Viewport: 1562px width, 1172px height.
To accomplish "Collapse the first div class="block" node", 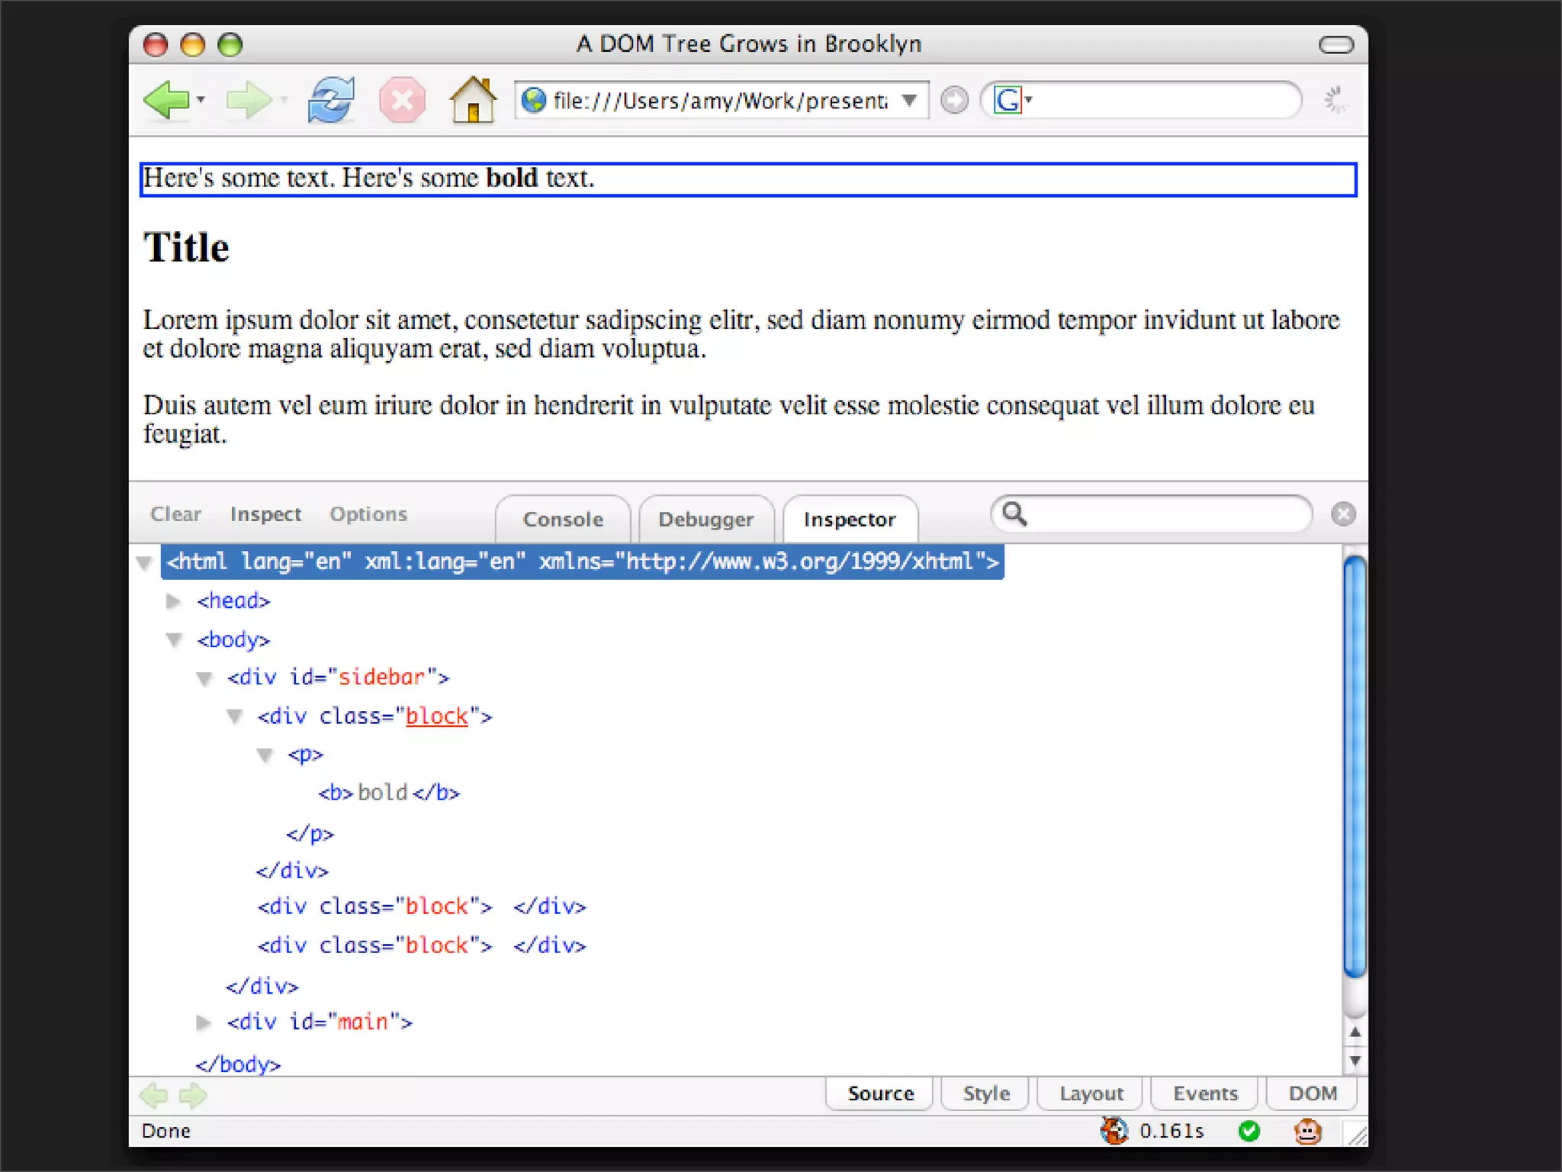I will (235, 716).
